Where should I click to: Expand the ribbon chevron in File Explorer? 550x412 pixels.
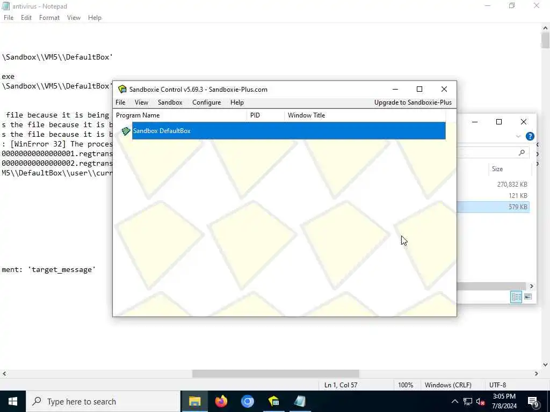tap(518, 136)
